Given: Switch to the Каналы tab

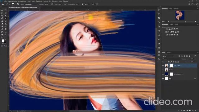Looking at the screenshot, I should click(169, 53).
